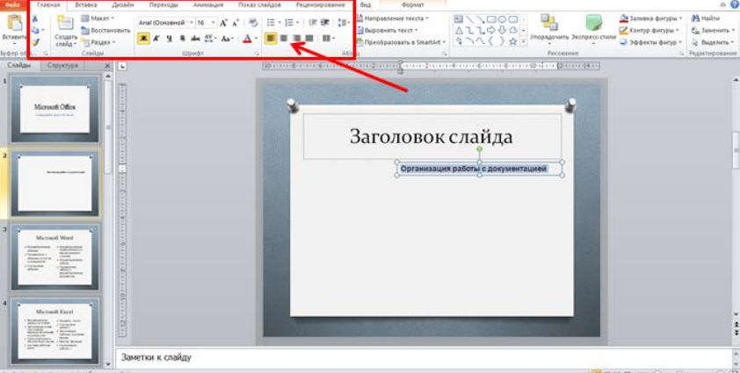Image resolution: width=740 pixels, height=373 pixels.
Task: Toggle bold formatting (Ж) button
Action: pos(143,39)
